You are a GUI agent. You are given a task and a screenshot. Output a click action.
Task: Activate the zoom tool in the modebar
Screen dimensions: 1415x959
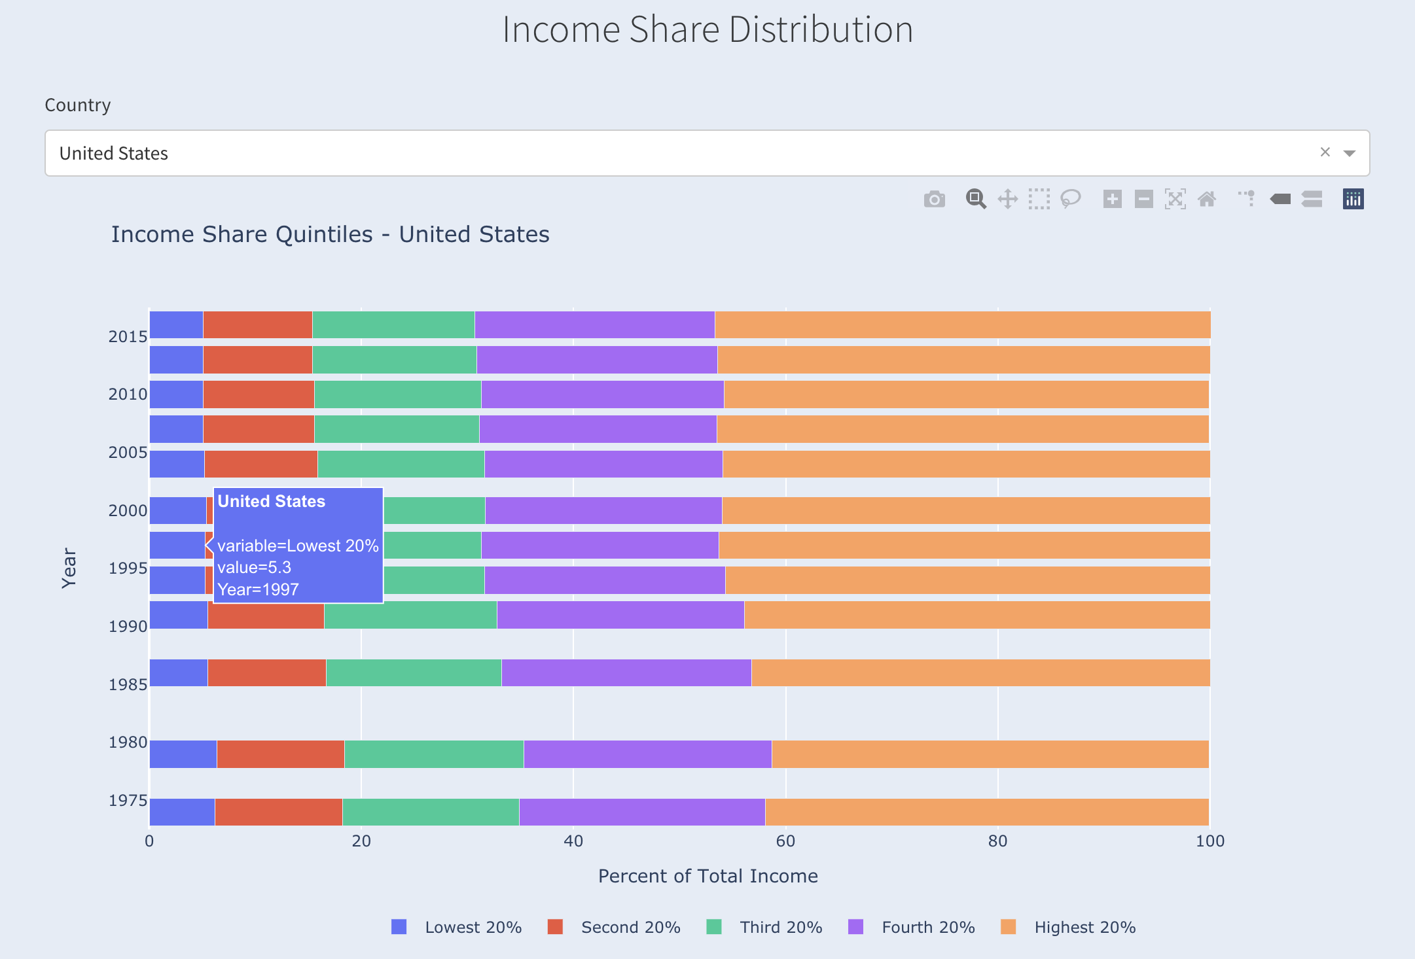(x=976, y=199)
